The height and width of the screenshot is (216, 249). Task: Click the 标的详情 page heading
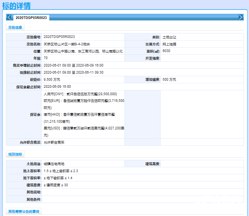[16, 6]
